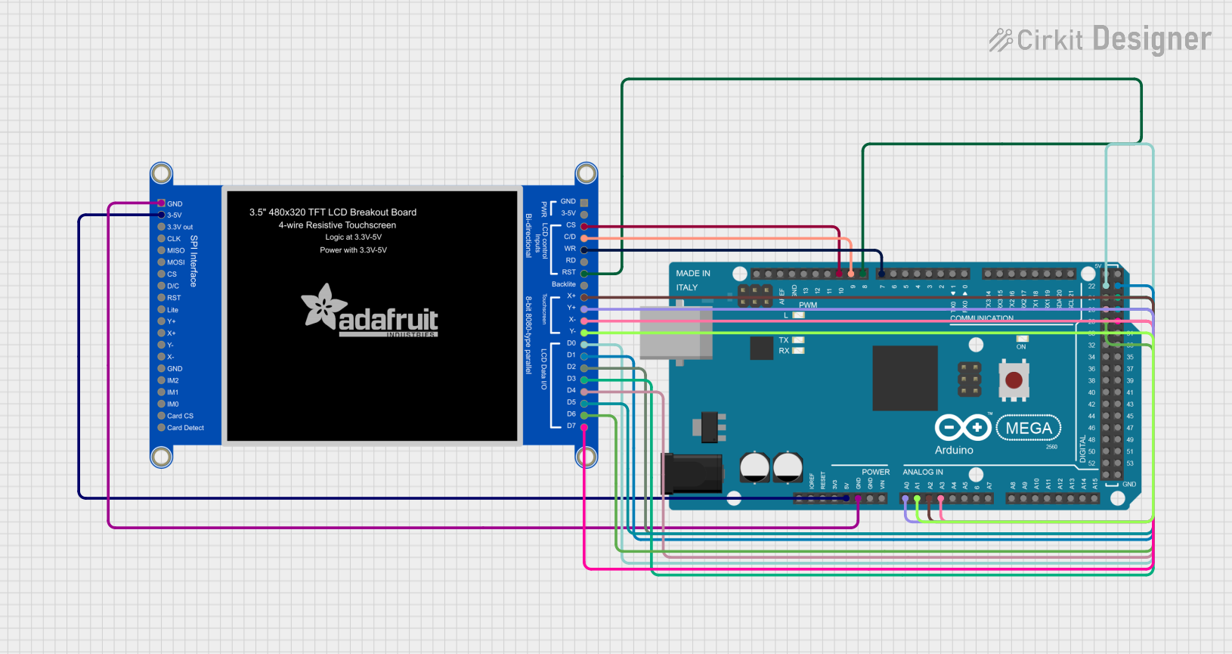This screenshot has width=1232, height=654.
Task: Click the "MADE IN" text on the Arduino
Action: pos(693,274)
